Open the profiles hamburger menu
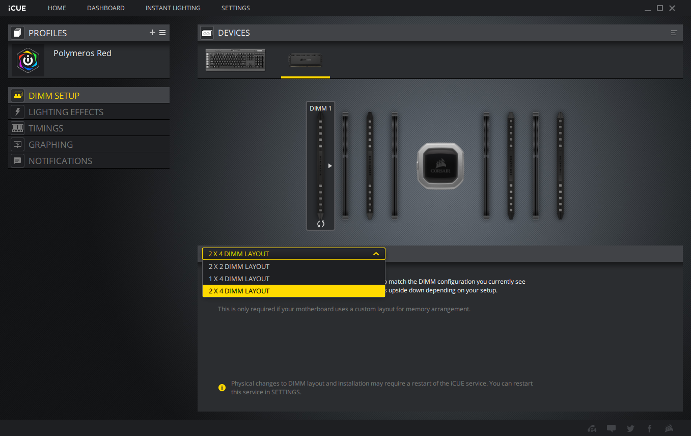The width and height of the screenshot is (691, 436). (x=162, y=33)
